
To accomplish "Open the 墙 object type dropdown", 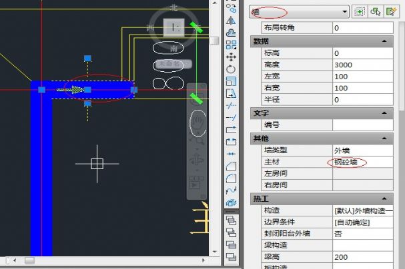I will 344,11.
